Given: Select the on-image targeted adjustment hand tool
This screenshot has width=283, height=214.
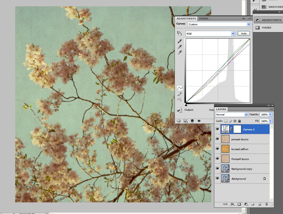Looking at the screenshot, I should 179,33.
